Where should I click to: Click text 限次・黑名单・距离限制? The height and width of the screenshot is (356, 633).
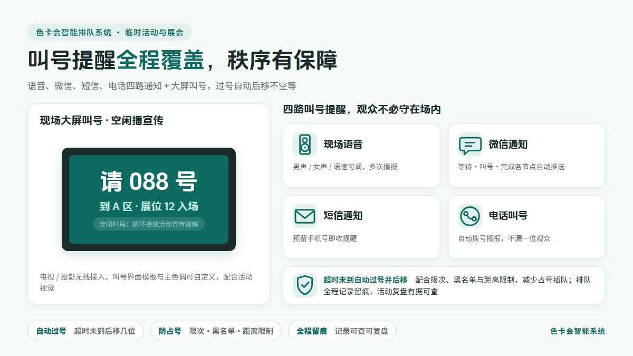tap(231, 331)
